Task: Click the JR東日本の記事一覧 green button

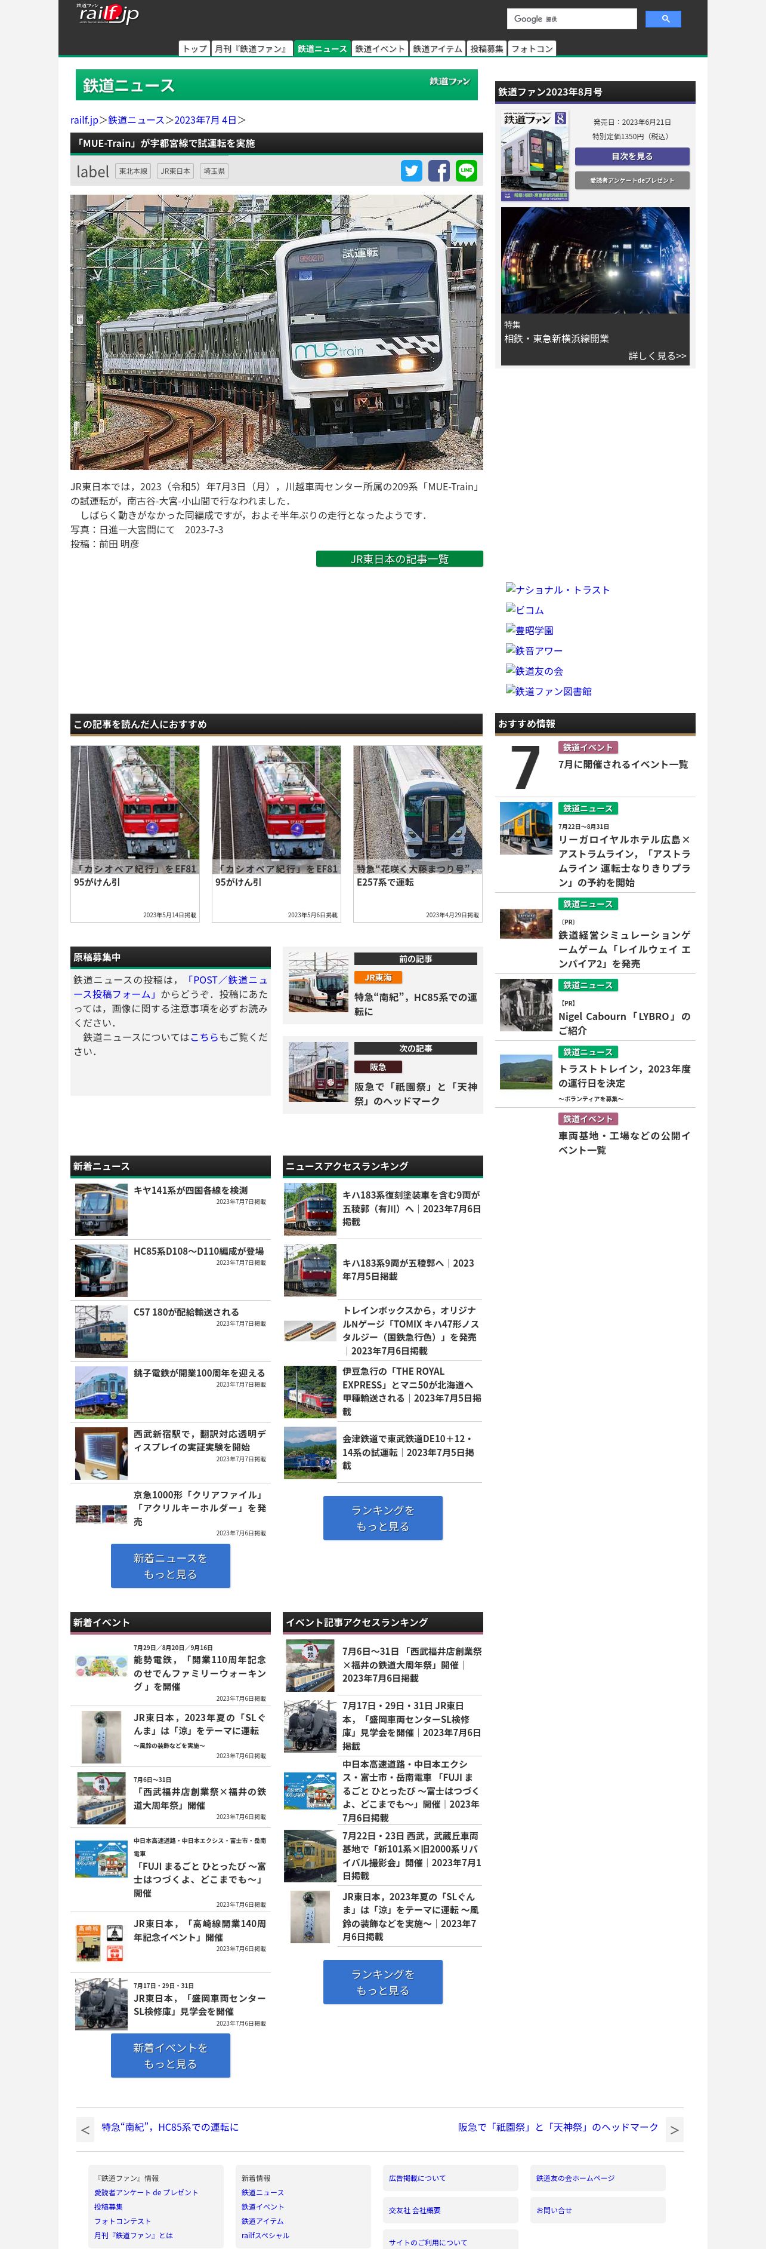Action: 400,560
